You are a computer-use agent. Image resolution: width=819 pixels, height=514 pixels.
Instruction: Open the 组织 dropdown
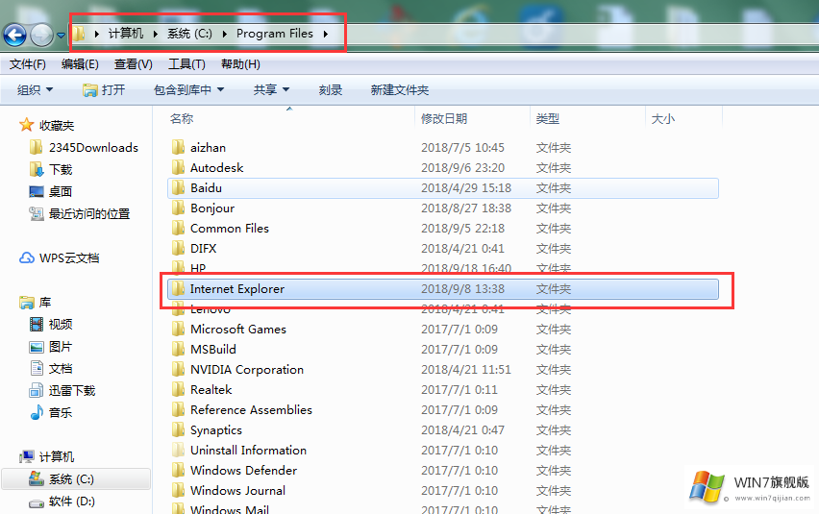point(35,89)
